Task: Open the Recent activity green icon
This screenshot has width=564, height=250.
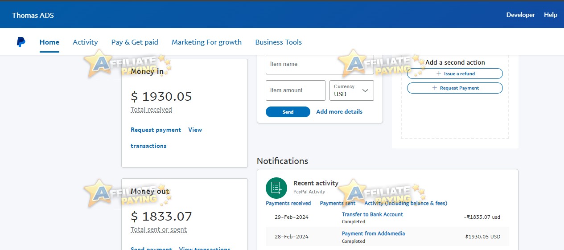Action: coord(276,188)
